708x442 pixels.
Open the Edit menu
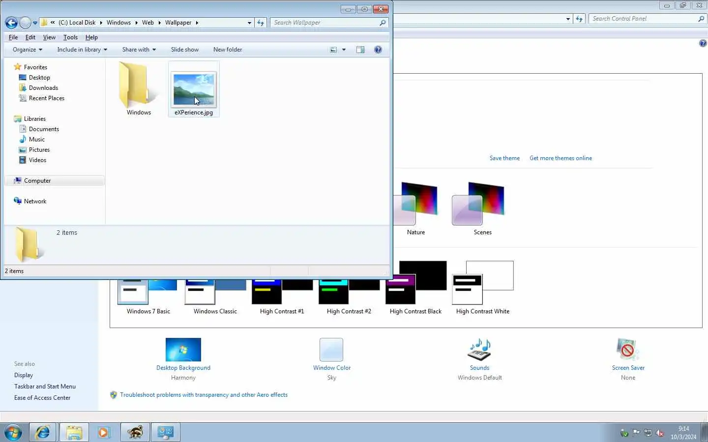tap(30, 37)
